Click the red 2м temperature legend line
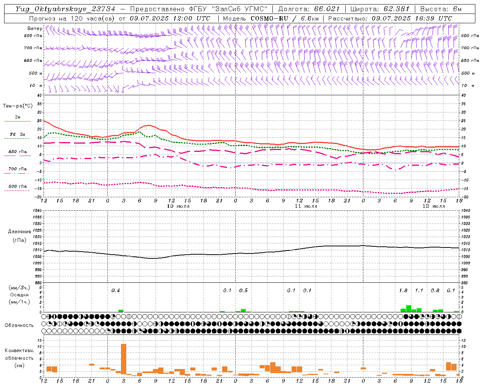 click(x=17, y=121)
